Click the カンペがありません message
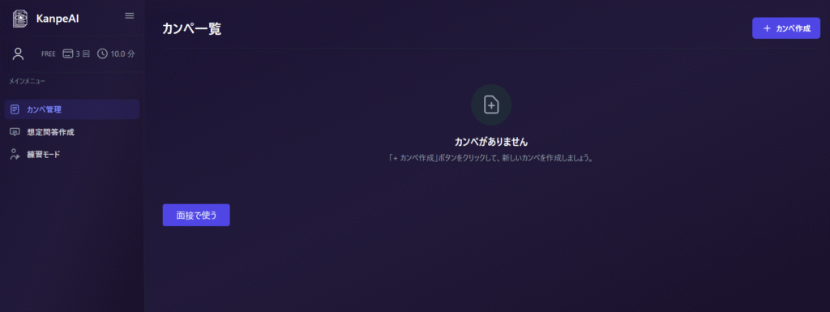Viewport: 830px width, 312px height. (x=491, y=142)
